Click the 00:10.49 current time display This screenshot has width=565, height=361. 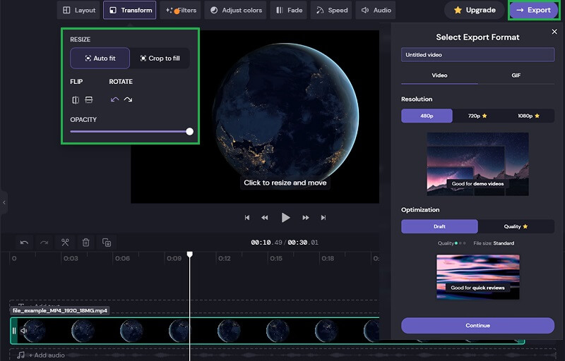(x=267, y=243)
